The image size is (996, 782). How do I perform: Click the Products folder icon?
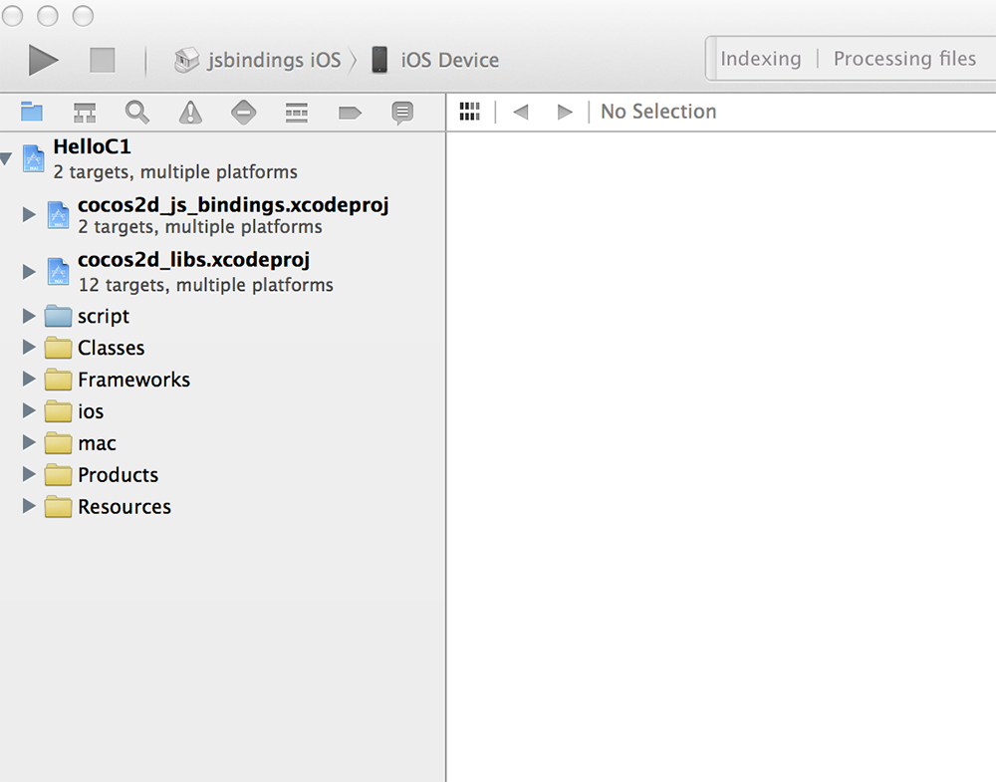click(58, 474)
